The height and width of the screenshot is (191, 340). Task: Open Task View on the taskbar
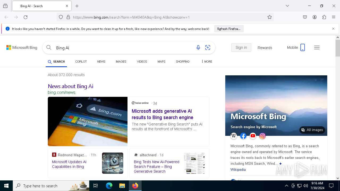tap(96, 186)
